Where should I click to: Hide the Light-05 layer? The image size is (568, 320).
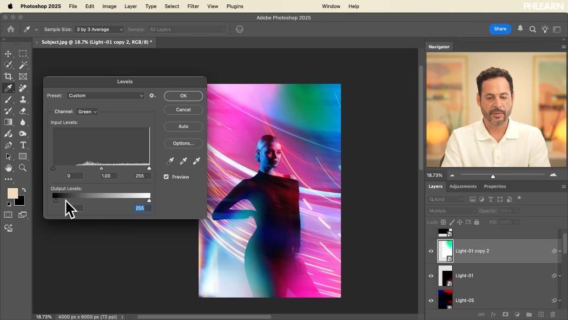pyautogui.click(x=431, y=301)
